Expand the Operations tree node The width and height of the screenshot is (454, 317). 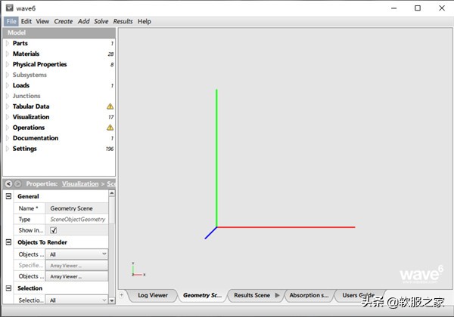[x=8, y=128]
